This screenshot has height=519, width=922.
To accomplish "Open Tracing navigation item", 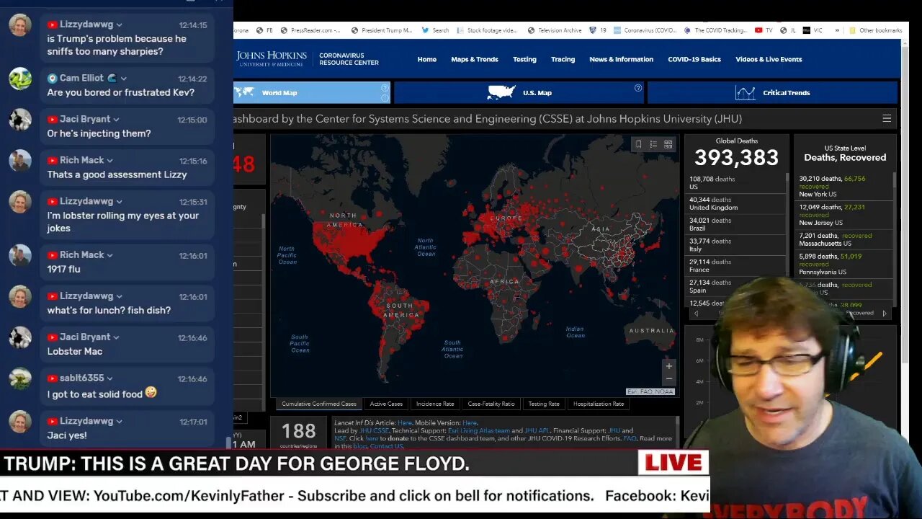I will pos(563,59).
